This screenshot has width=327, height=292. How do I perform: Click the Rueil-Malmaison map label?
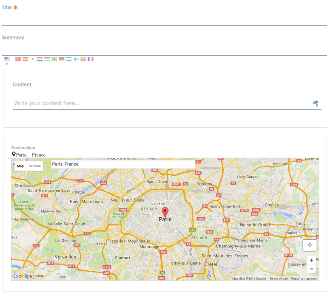tap(86, 201)
